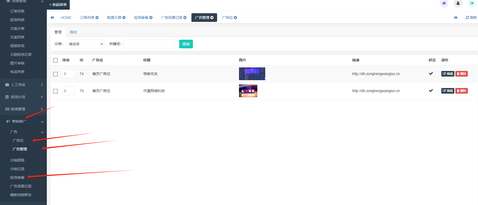Open 广告观看记录 in the sidebar
Viewport: 478px width, 205px height.
(21, 186)
